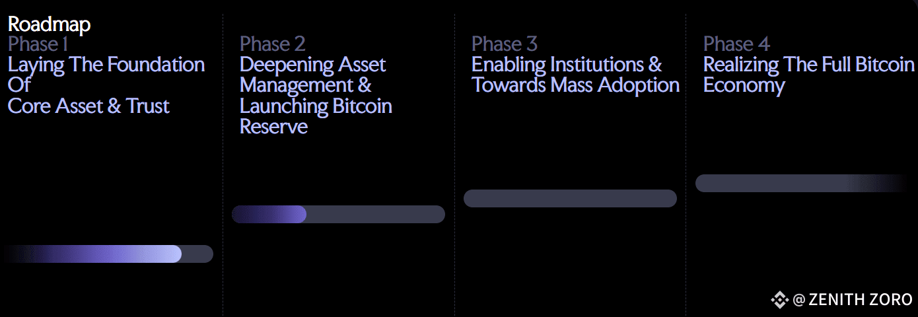Click the Towards Mass Adoption text line

coord(575,85)
